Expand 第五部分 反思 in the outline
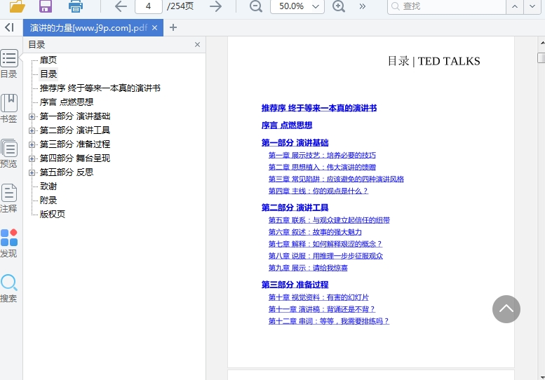 [32, 172]
